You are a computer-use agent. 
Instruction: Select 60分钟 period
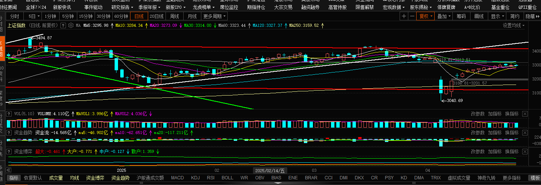pyautogui.click(x=121, y=16)
